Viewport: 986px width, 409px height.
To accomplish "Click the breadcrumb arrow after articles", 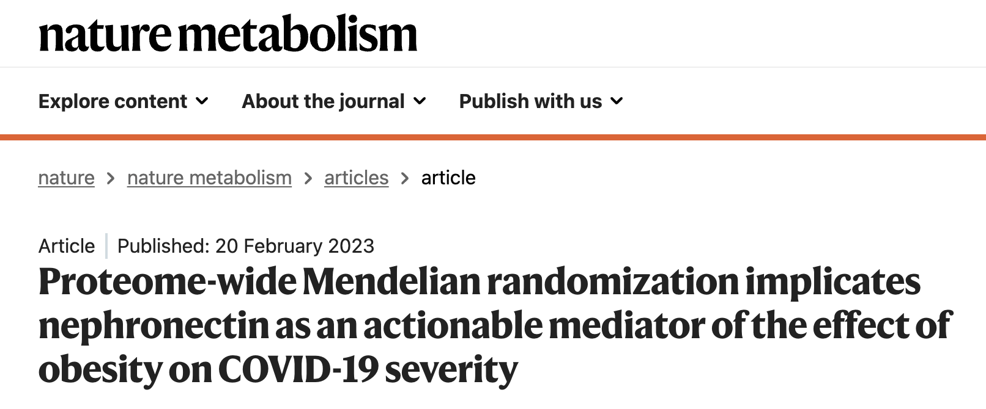I will pyautogui.click(x=405, y=178).
